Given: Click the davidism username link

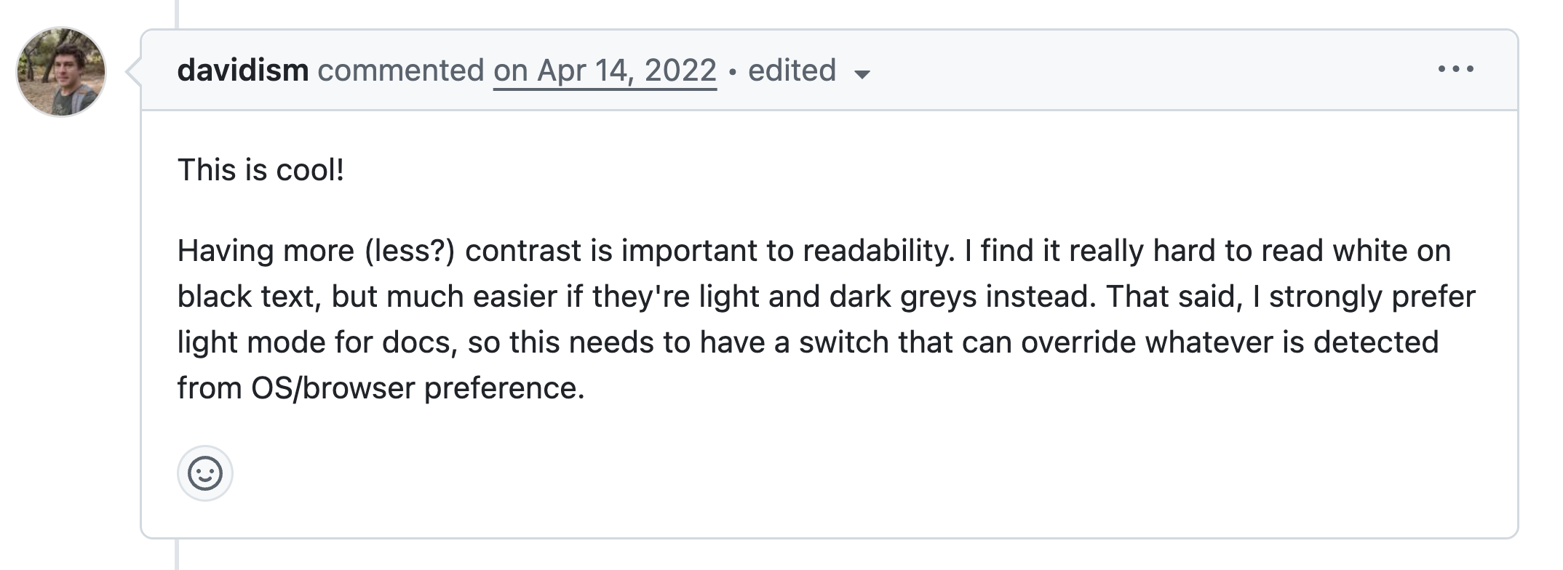Looking at the screenshot, I should coord(243,71).
